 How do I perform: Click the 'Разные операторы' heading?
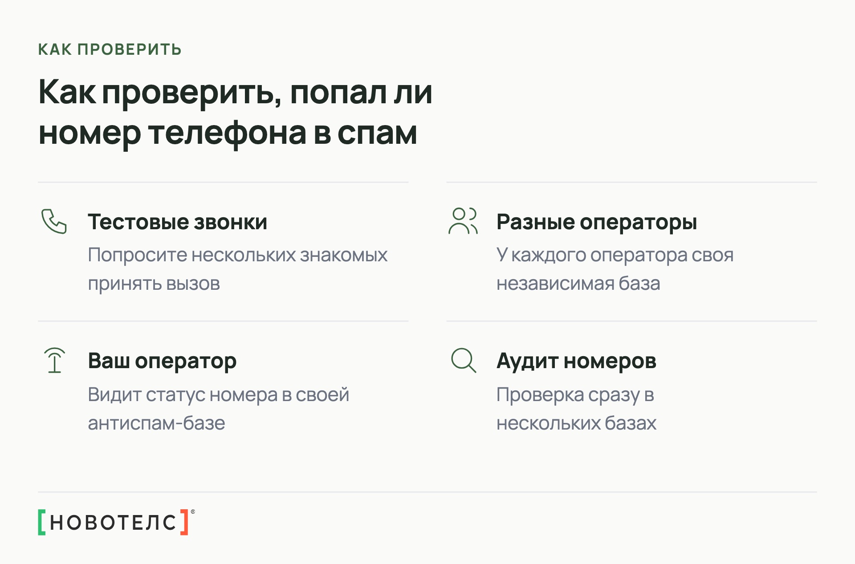(x=597, y=222)
